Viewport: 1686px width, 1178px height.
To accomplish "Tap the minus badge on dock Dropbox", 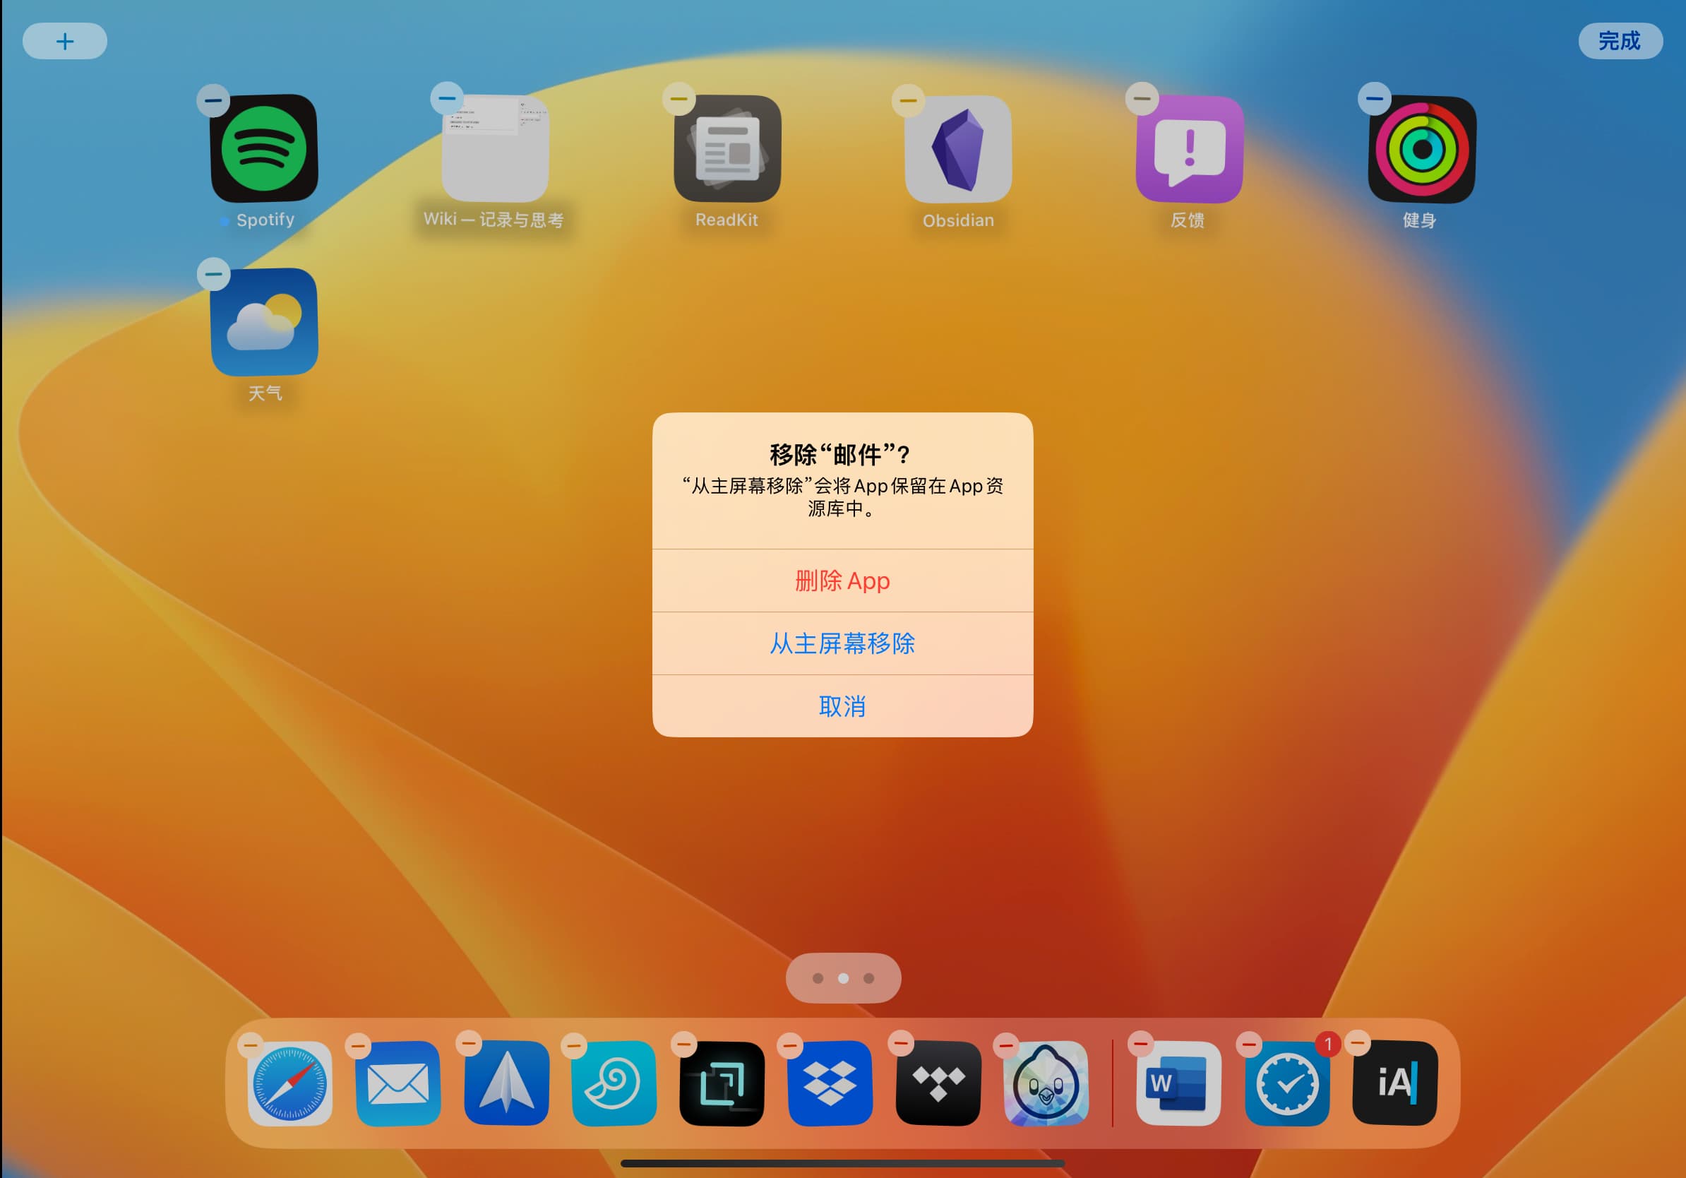I will coord(790,1046).
